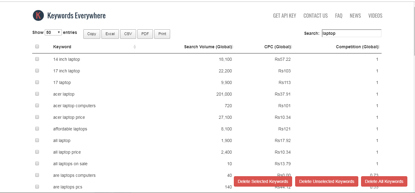Check the 'are laptops pcs' row checkbox
The height and width of the screenshot is (193, 415).
pyautogui.click(x=37, y=187)
